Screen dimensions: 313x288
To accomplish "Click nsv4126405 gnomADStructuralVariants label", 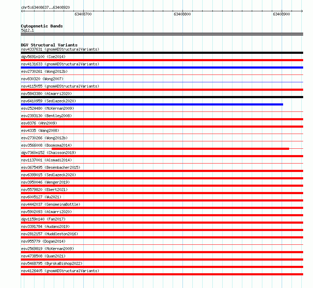I will click(60, 271).
